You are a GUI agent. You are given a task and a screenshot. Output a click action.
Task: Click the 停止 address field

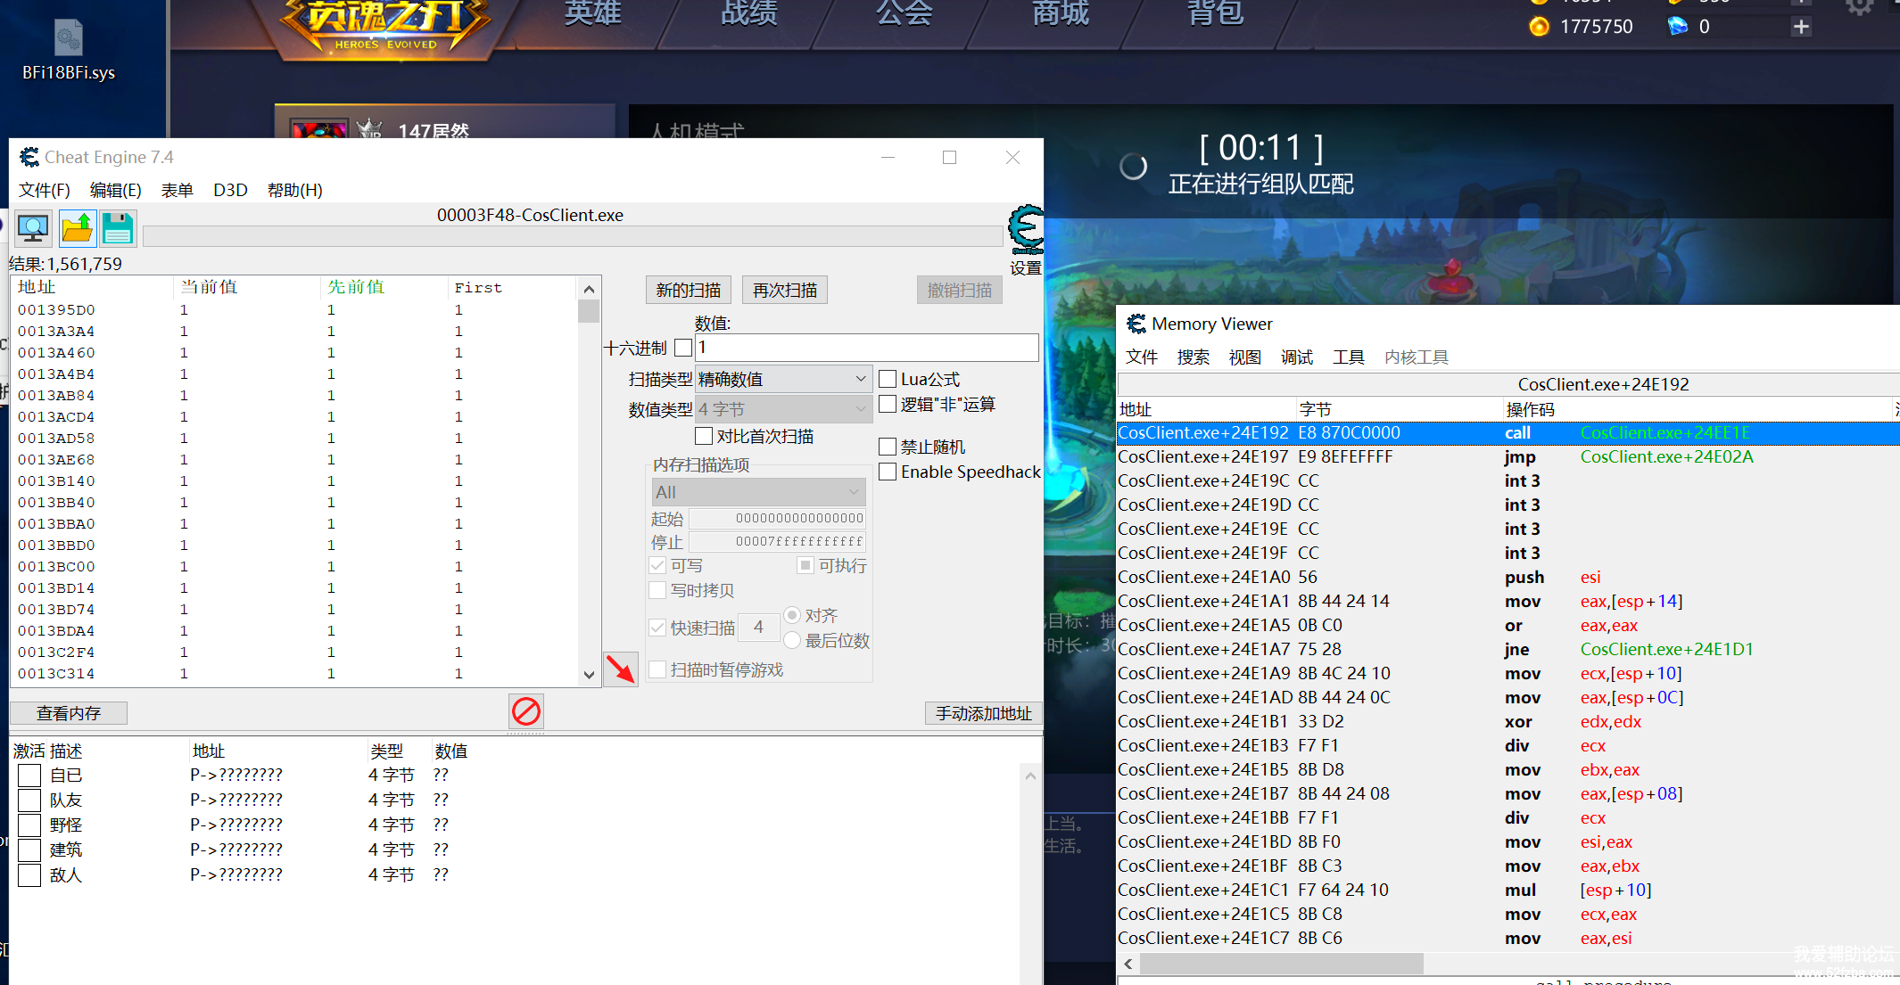pos(778,542)
